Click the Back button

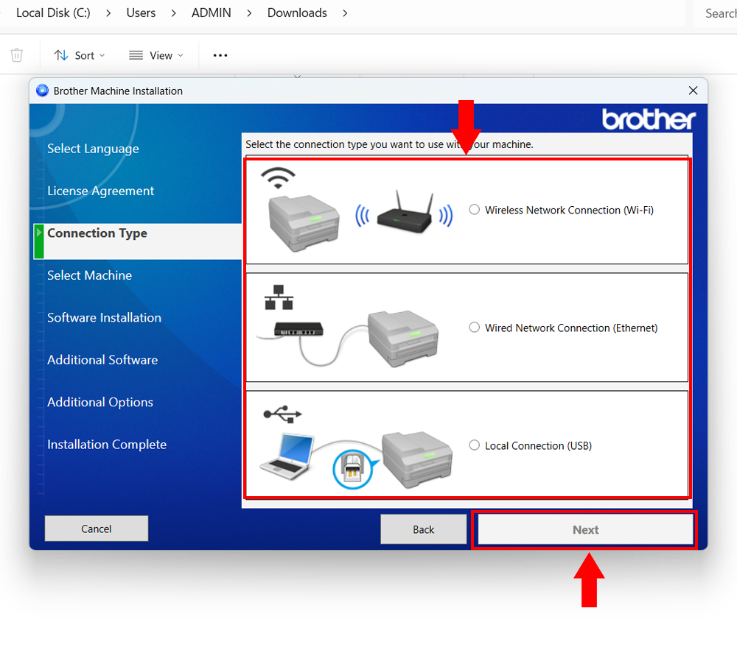click(x=424, y=529)
